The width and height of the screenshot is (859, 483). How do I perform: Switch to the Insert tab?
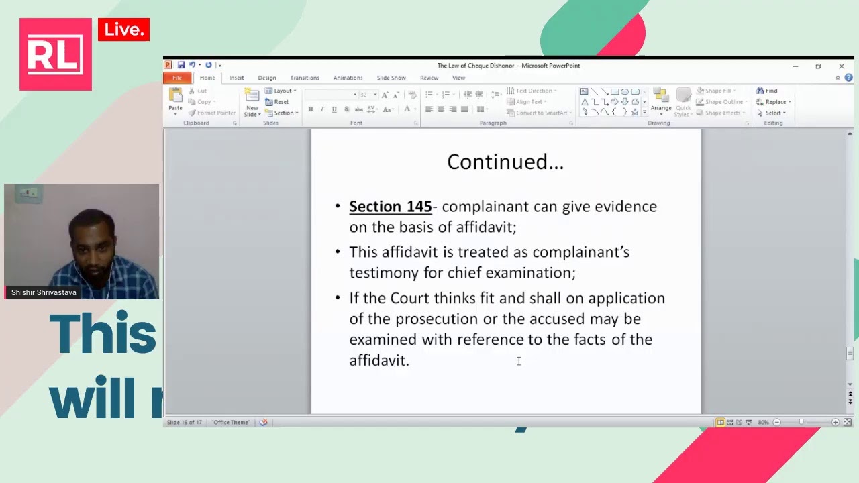click(x=236, y=78)
